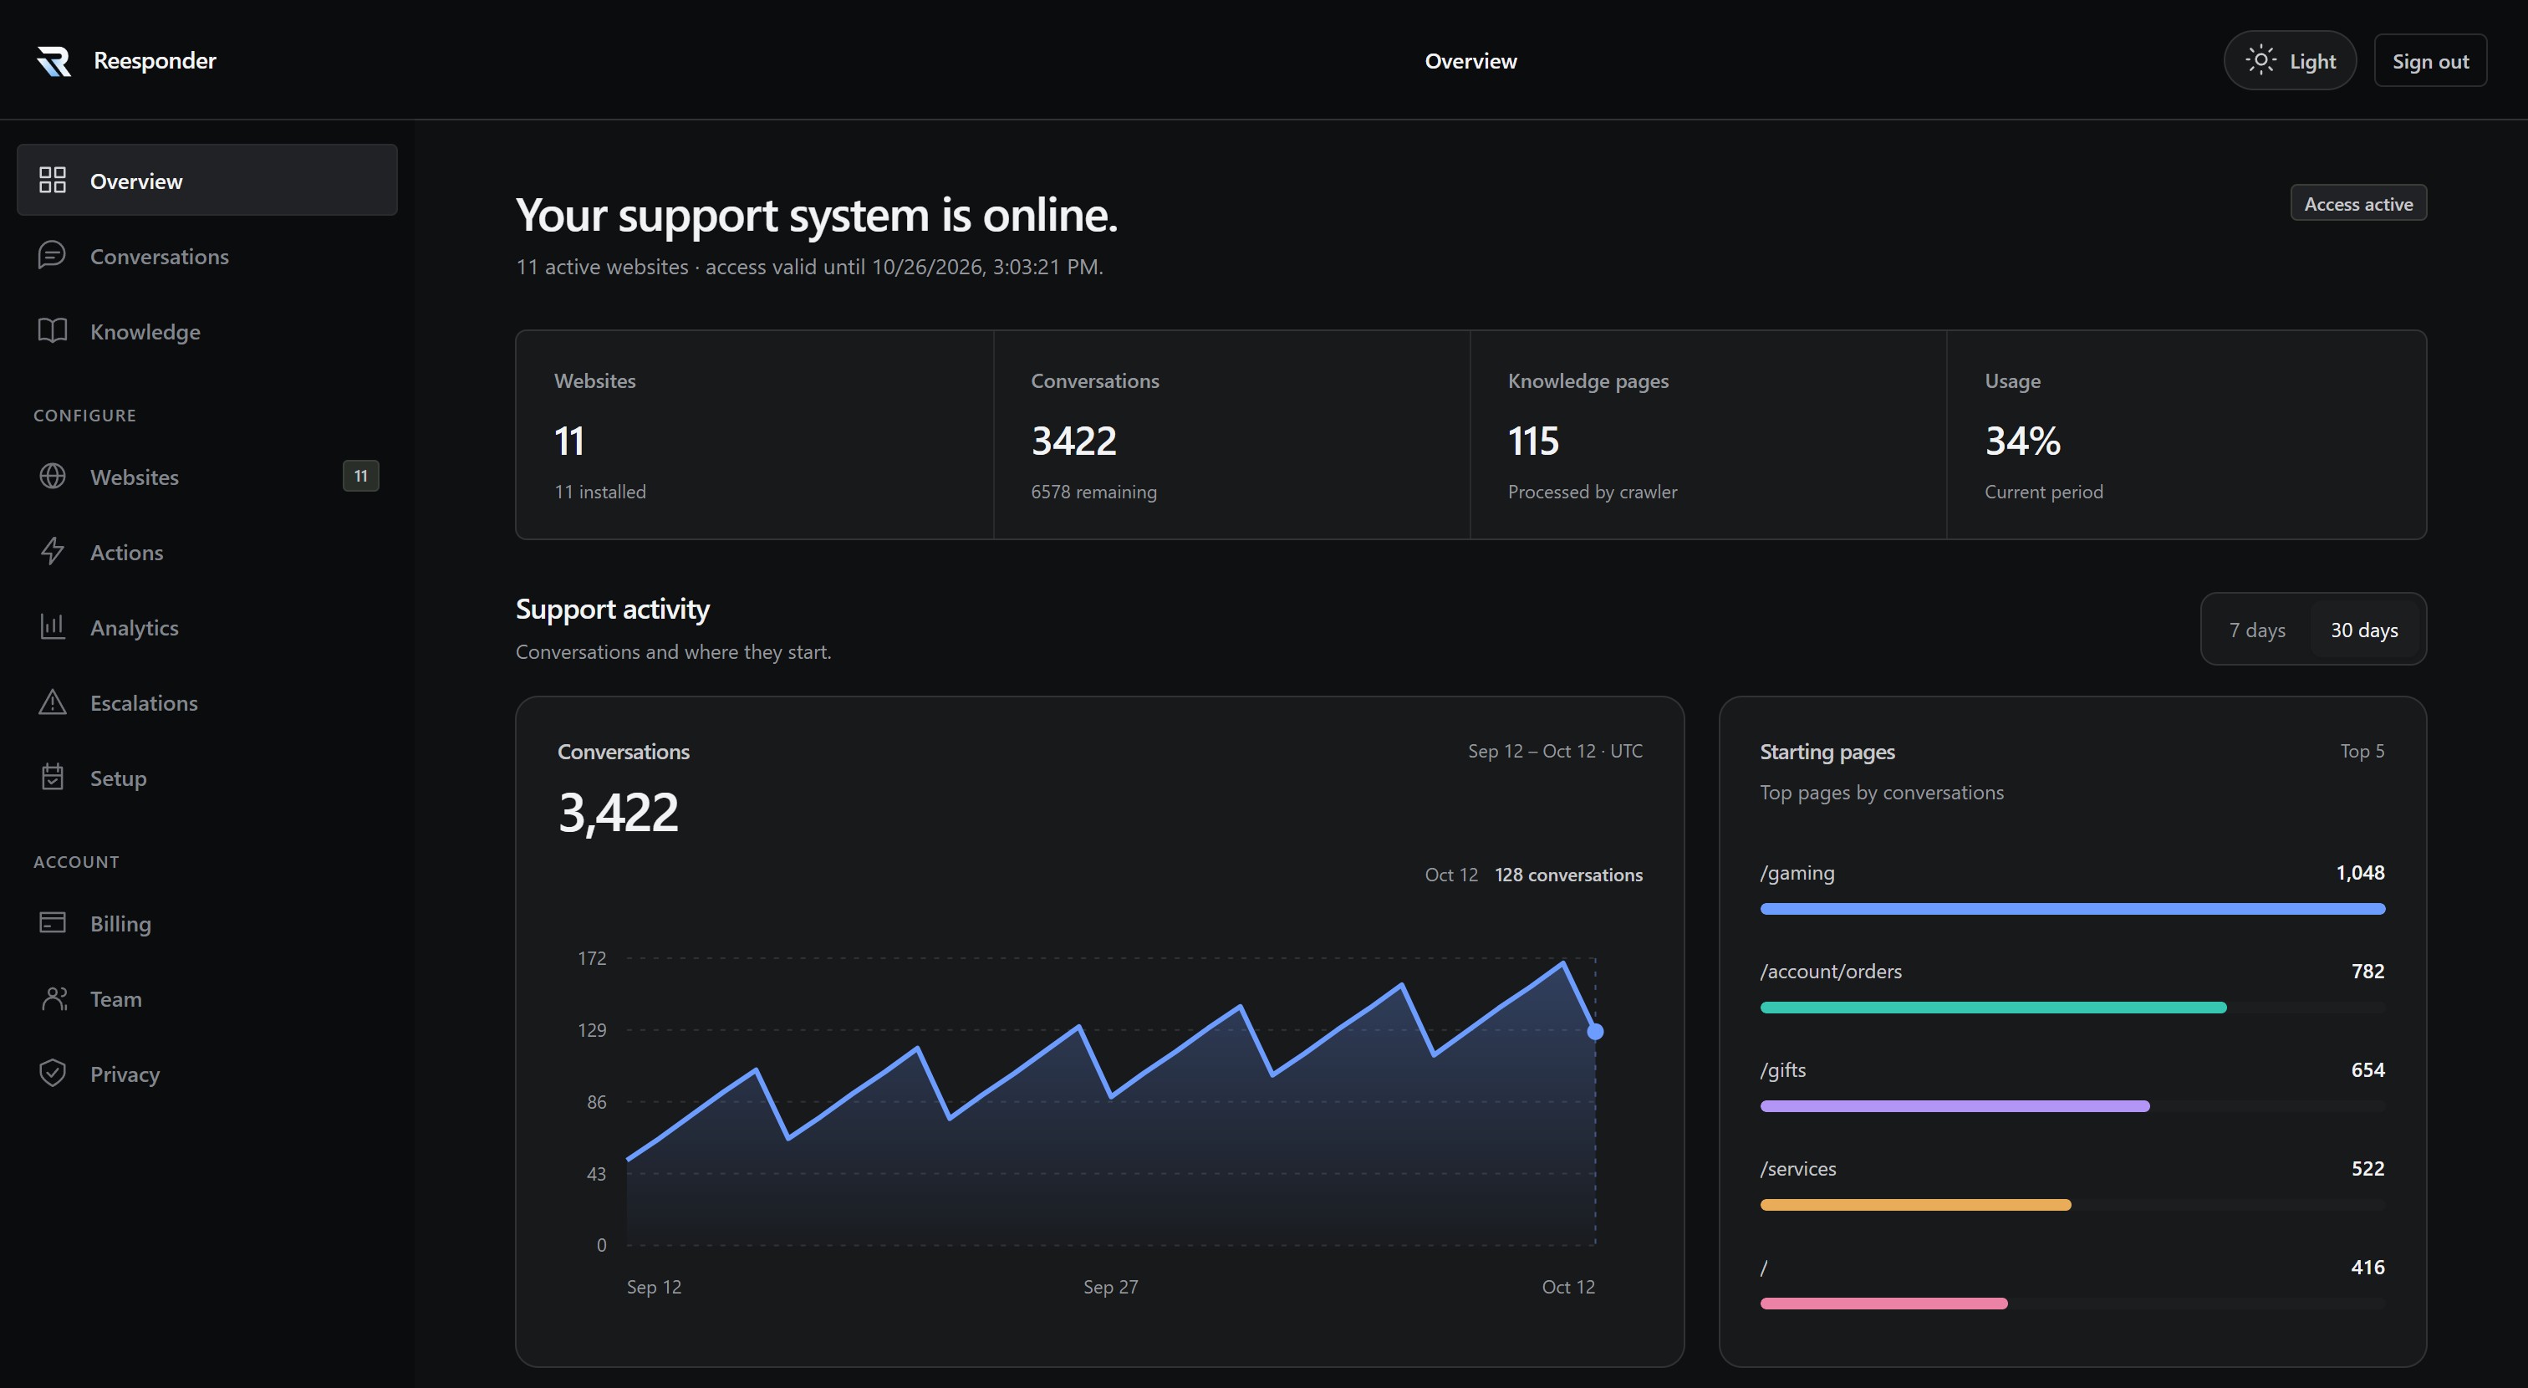This screenshot has height=1388, width=2528.
Task: Click the Usage 34% stat card
Action: (x=2186, y=435)
